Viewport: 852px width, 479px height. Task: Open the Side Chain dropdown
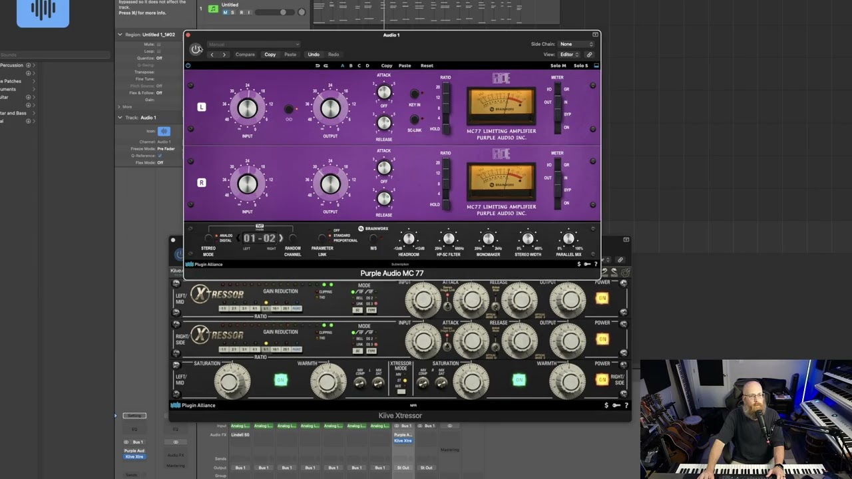click(x=576, y=44)
